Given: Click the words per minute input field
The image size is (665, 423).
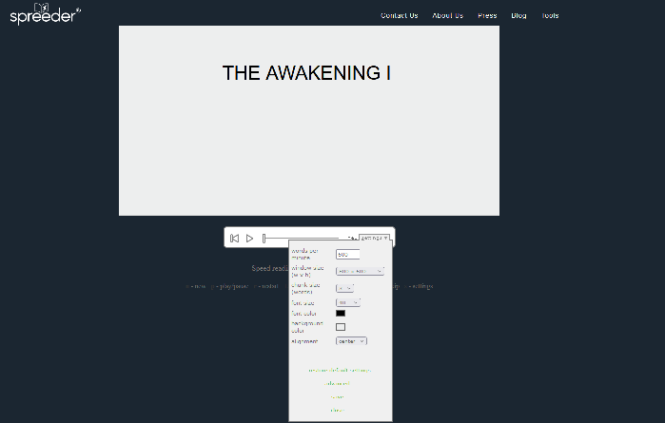Looking at the screenshot, I should pyautogui.click(x=347, y=255).
